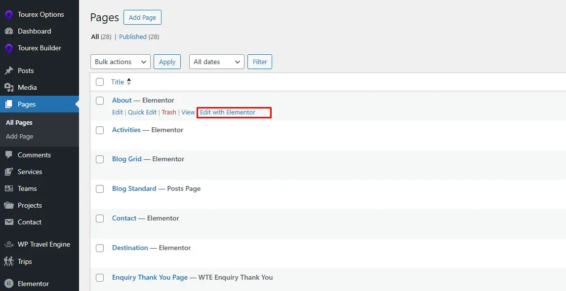Tick the select-all checkbox beside Title

coord(100,82)
